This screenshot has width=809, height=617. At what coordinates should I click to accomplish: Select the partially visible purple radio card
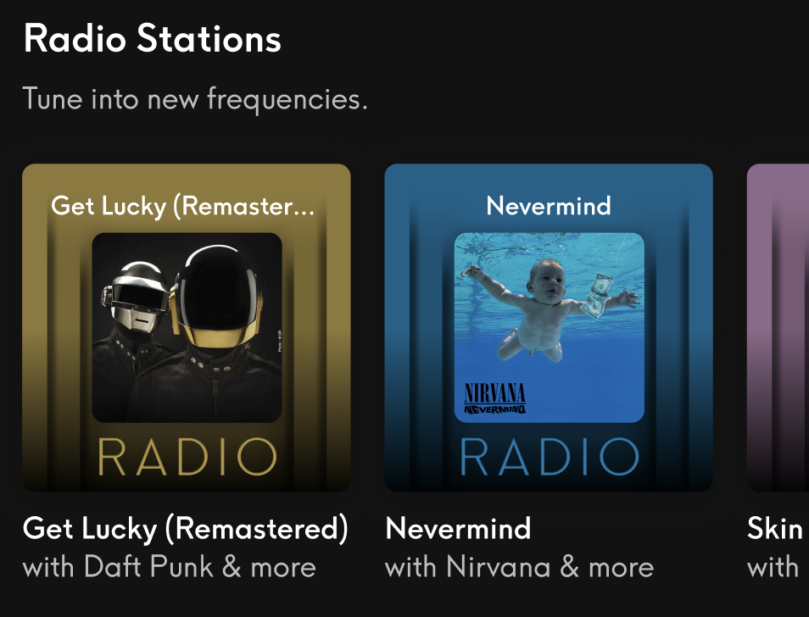coord(778,328)
